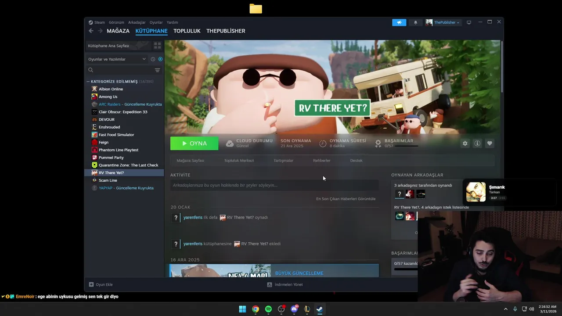562x316 pixels.
Task: Click the Steam logo in menu bar
Action: click(x=90, y=22)
